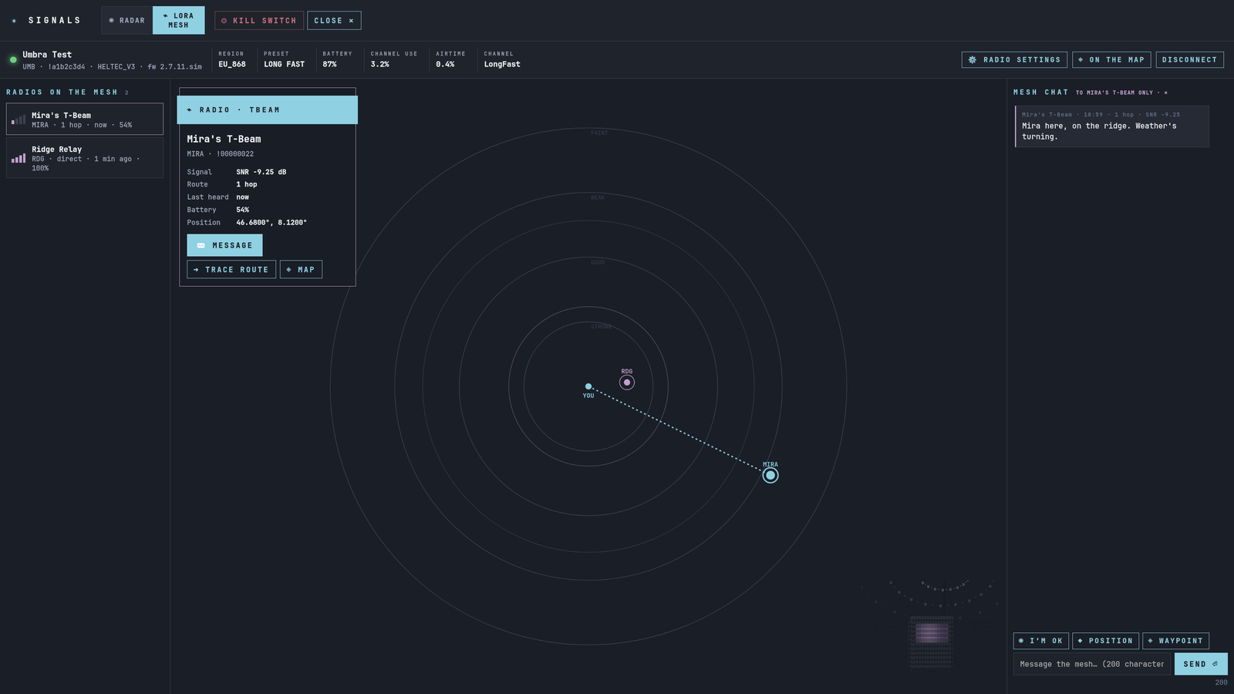Screen dimensions: 1234x694
Task: Click the LongFast channel value
Action: 502,65
